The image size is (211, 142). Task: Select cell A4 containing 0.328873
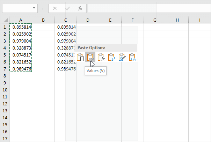(21, 48)
